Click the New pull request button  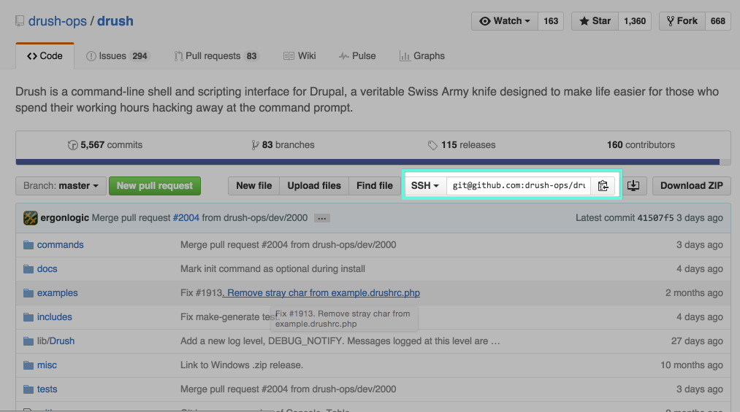155,185
